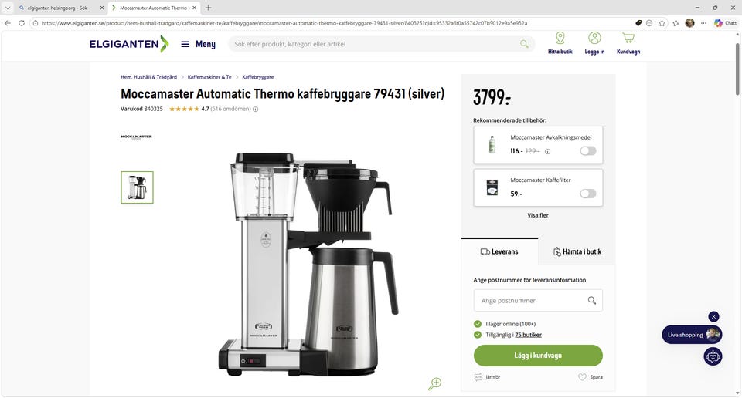Switch to the Hämta i butik tab
Image resolution: width=742 pixels, height=398 pixels.
click(577, 251)
